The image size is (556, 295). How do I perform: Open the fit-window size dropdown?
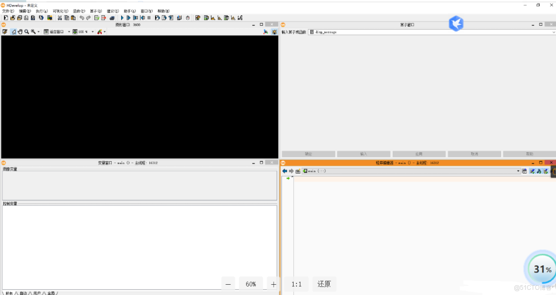(57, 32)
